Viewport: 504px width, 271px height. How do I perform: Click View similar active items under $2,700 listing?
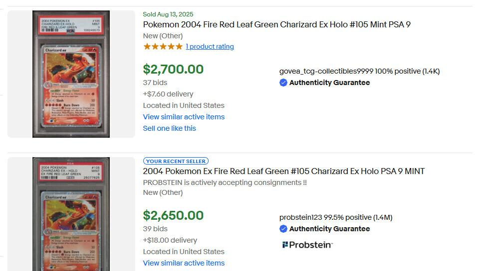point(184,117)
